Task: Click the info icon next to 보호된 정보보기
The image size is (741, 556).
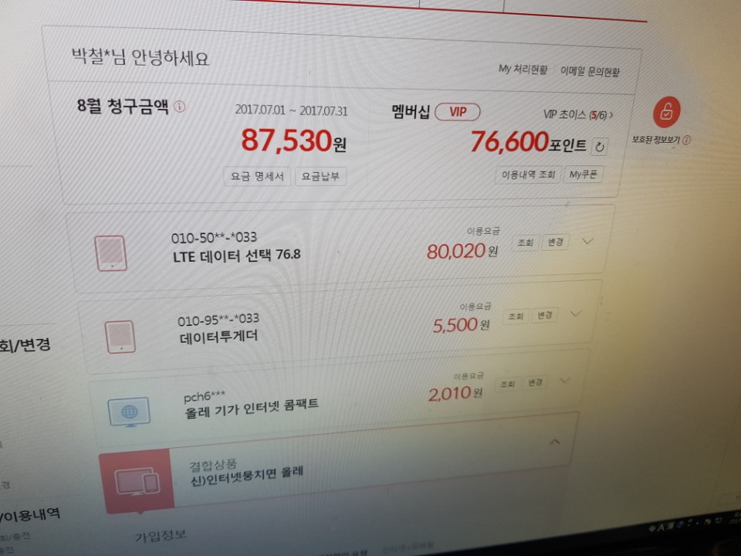Action: (686, 140)
